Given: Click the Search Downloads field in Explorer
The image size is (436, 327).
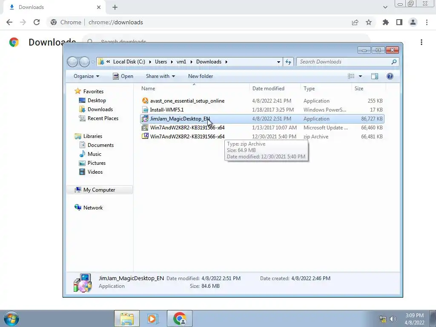Looking at the screenshot, I should coord(347,62).
